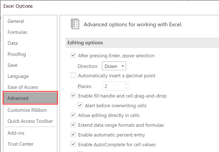Show the Add-ins category

pos(16,133)
